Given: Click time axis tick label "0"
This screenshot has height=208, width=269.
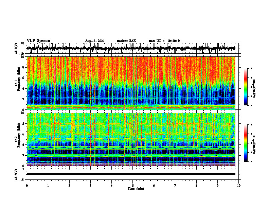Looking at the screenshot, I should pyautogui.click(x=27, y=186).
